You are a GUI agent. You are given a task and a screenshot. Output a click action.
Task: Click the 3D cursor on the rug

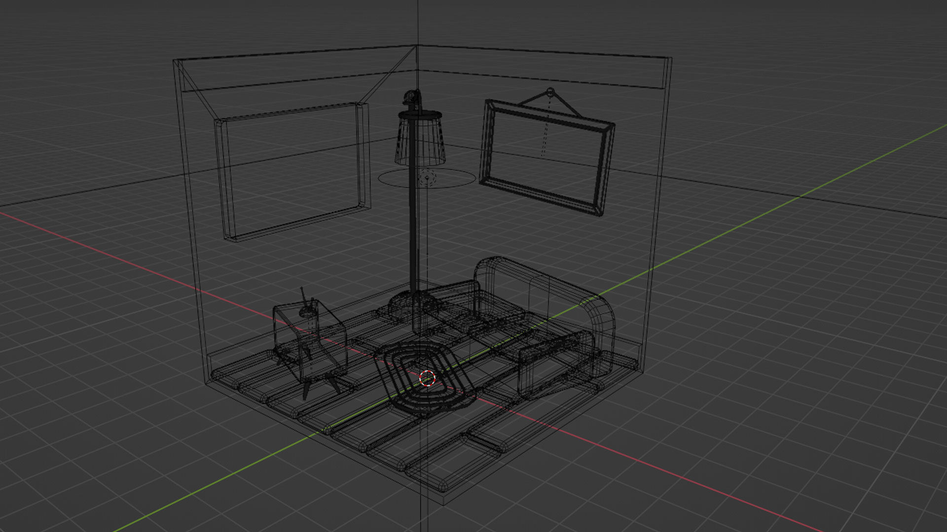point(427,378)
